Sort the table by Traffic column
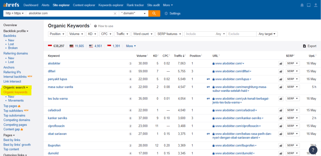The height and width of the screenshot is (156, 321). click(179, 56)
